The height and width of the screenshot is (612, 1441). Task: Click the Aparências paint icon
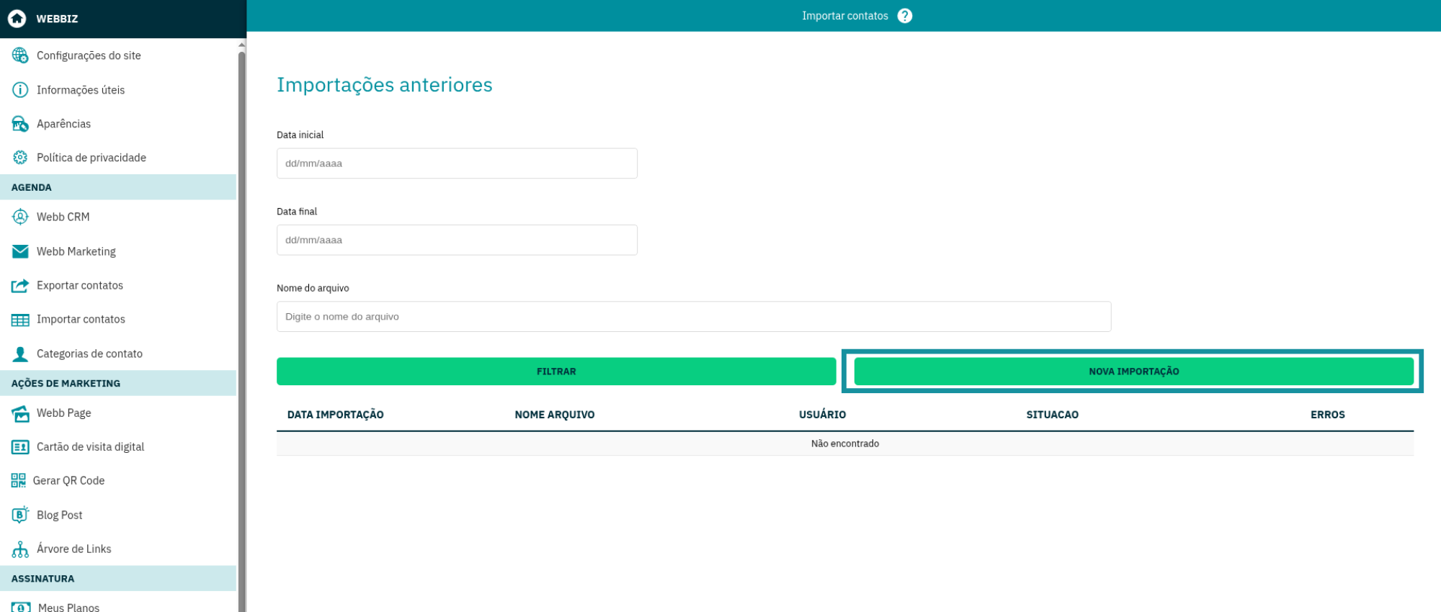tap(20, 124)
